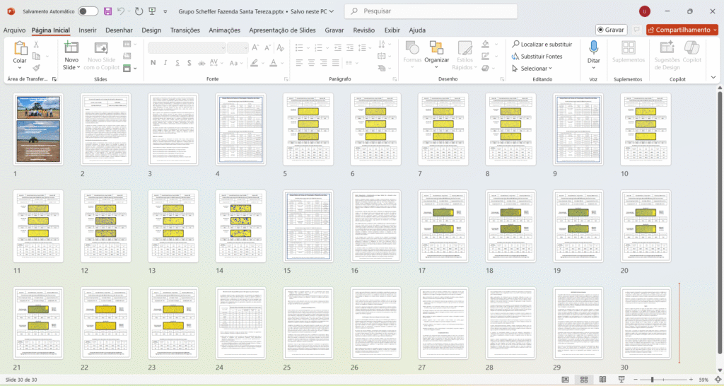724x386 pixels.
Task: Select slide 9 thumbnail
Action: click(x=578, y=129)
